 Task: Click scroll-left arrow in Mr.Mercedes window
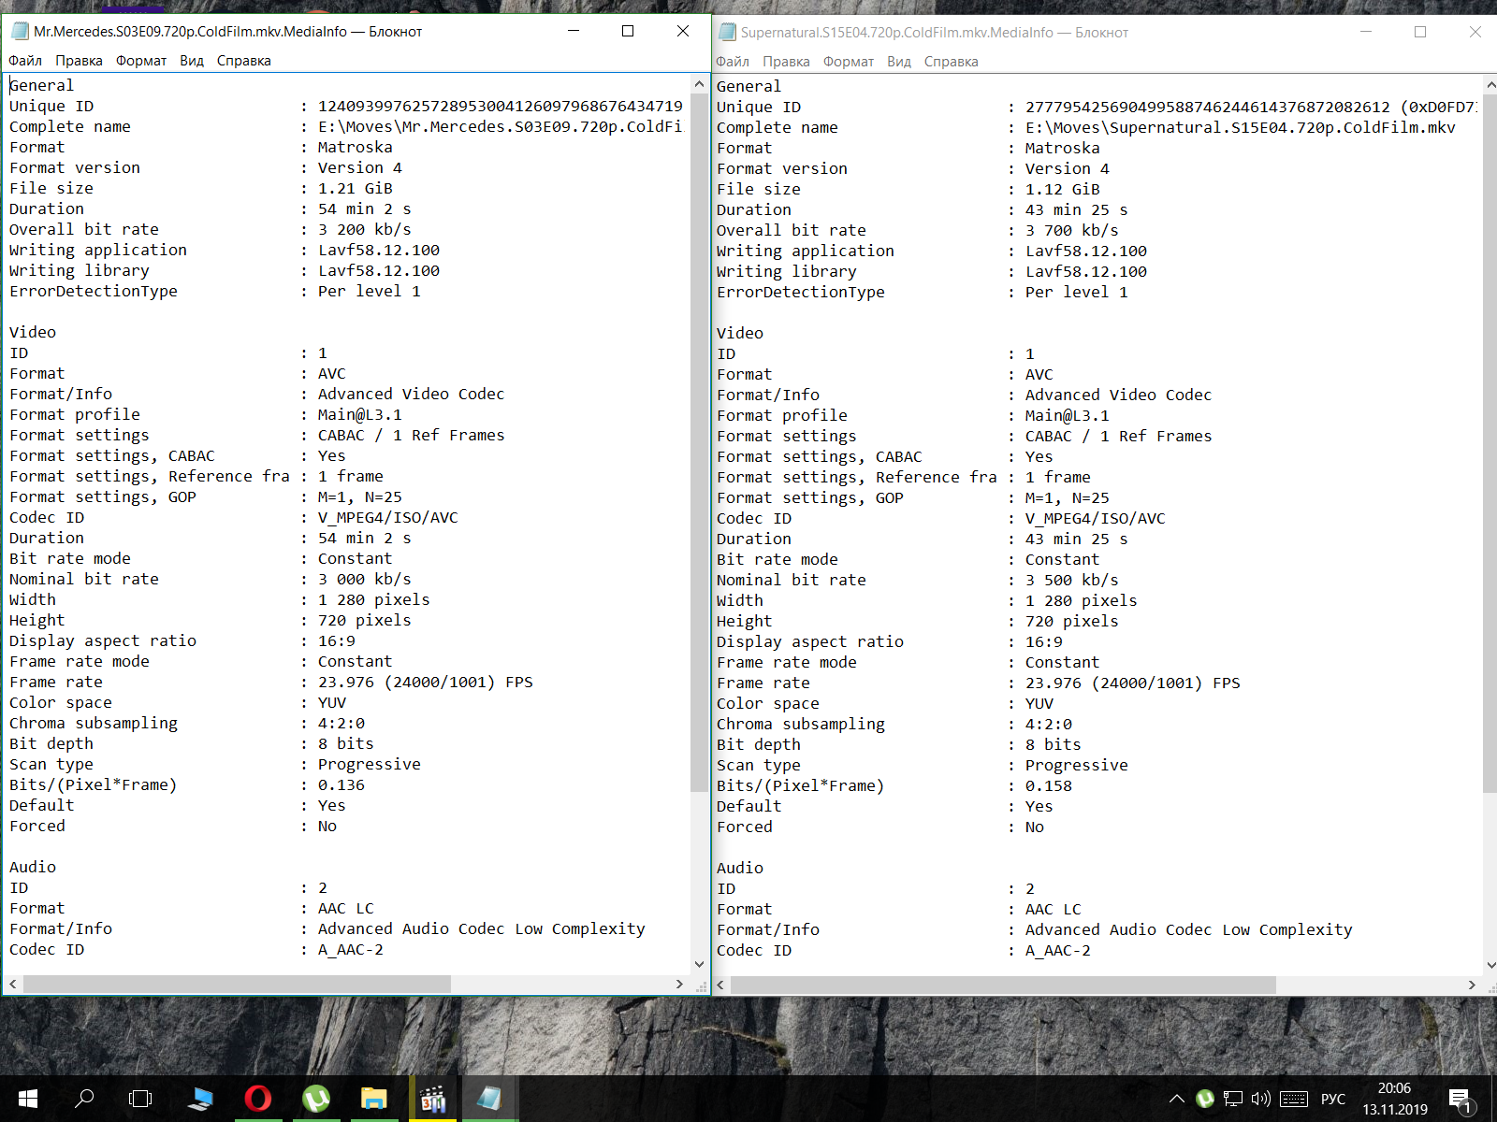(x=12, y=985)
